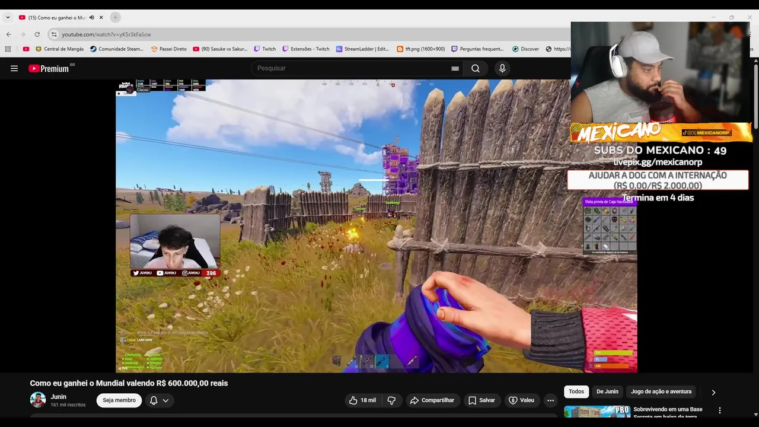The height and width of the screenshot is (427, 759).
Task: Click the notification bell icon
Action: [x=154, y=400]
